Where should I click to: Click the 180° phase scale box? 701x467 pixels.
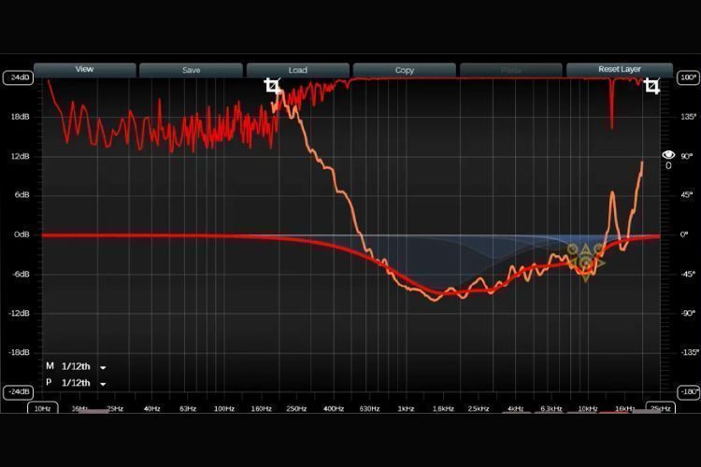tap(688, 78)
